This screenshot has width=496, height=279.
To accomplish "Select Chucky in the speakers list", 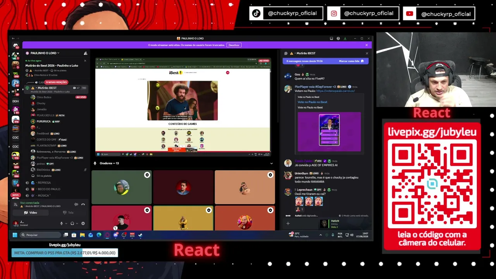I will pos(41,103).
